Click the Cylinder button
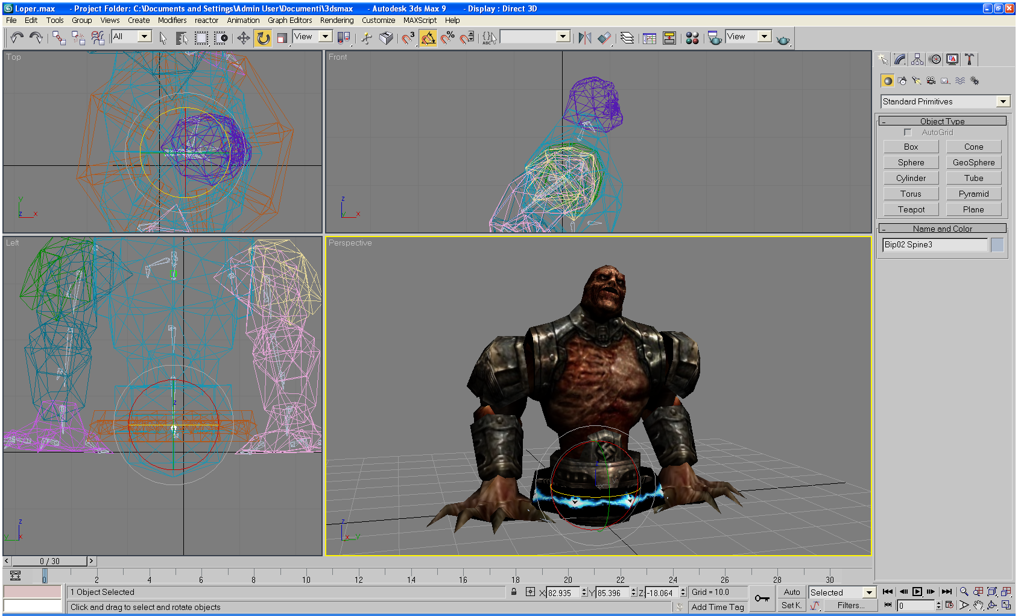This screenshot has width=1018, height=616. [911, 178]
